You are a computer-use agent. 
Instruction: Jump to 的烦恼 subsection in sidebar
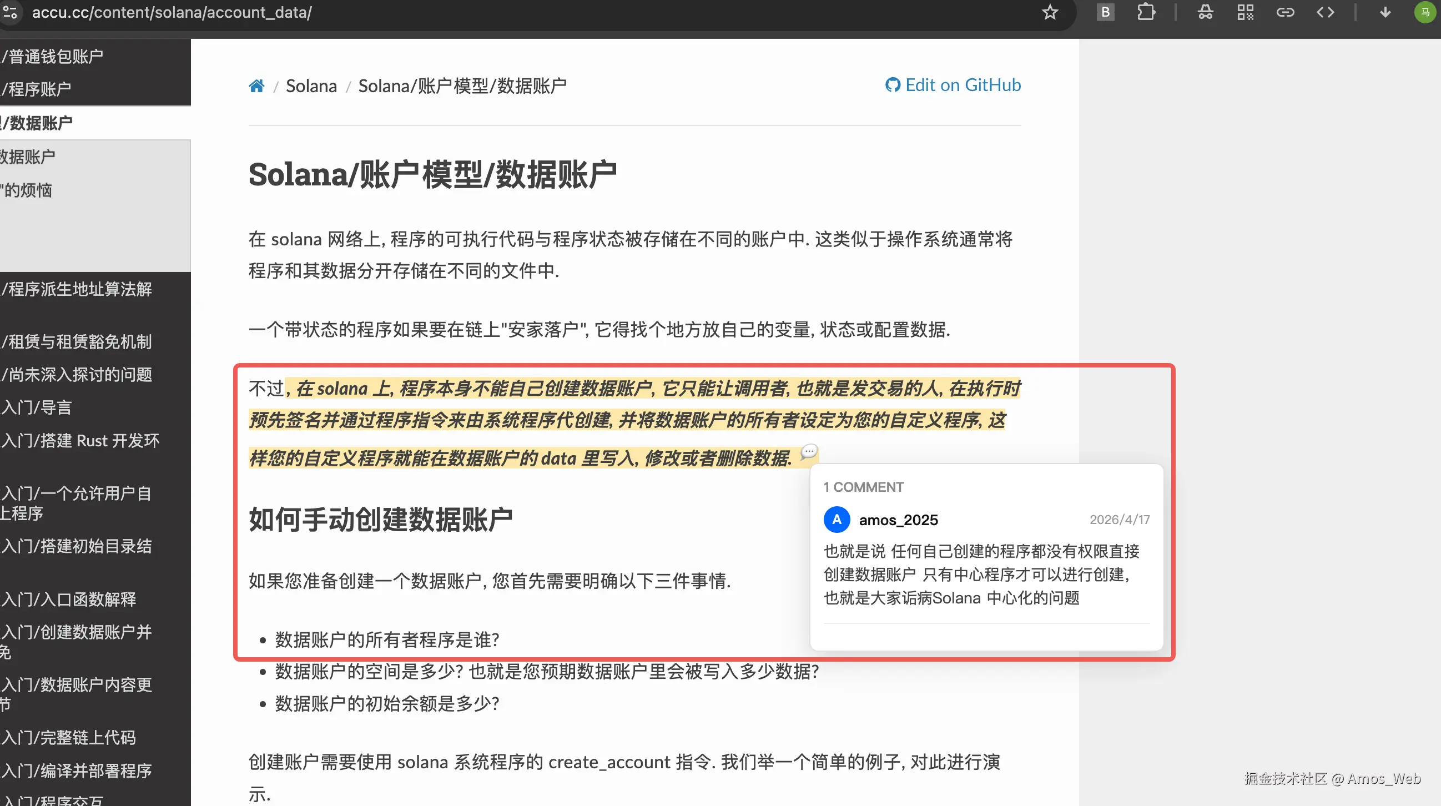[x=27, y=191]
